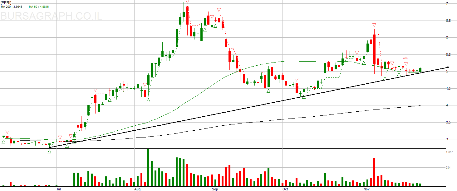Click the price axis label 4.5
The width and height of the screenshot is (457, 191).
point(448,88)
